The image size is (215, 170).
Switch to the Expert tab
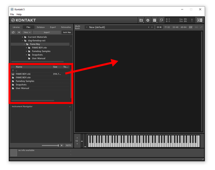[x=53, y=27]
